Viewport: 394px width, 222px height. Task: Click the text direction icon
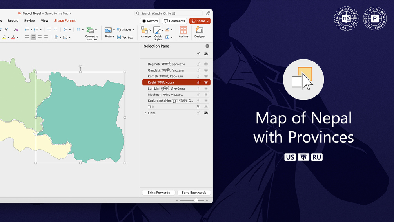56,37
